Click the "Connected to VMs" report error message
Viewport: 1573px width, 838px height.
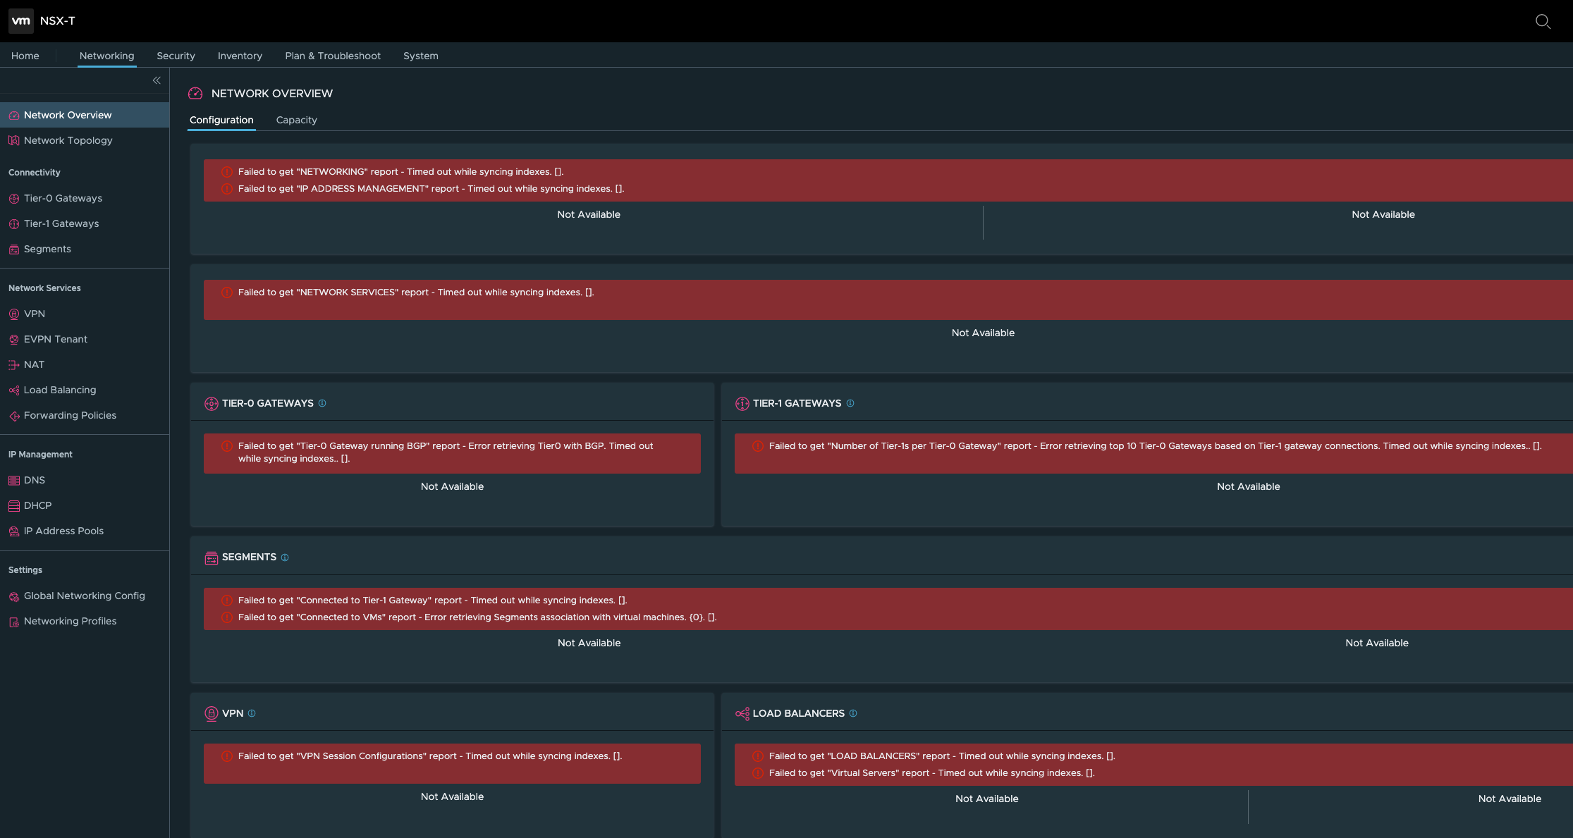coord(477,617)
